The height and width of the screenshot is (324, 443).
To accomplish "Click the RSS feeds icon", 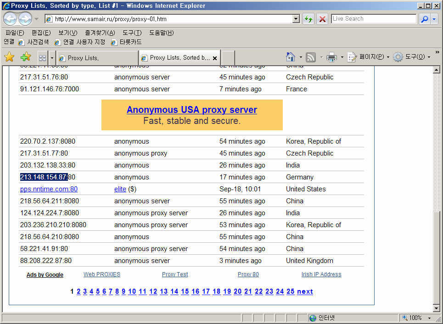I will [311, 57].
